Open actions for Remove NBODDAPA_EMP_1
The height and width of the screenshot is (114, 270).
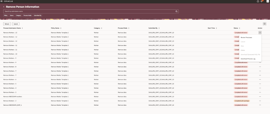[260, 105]
